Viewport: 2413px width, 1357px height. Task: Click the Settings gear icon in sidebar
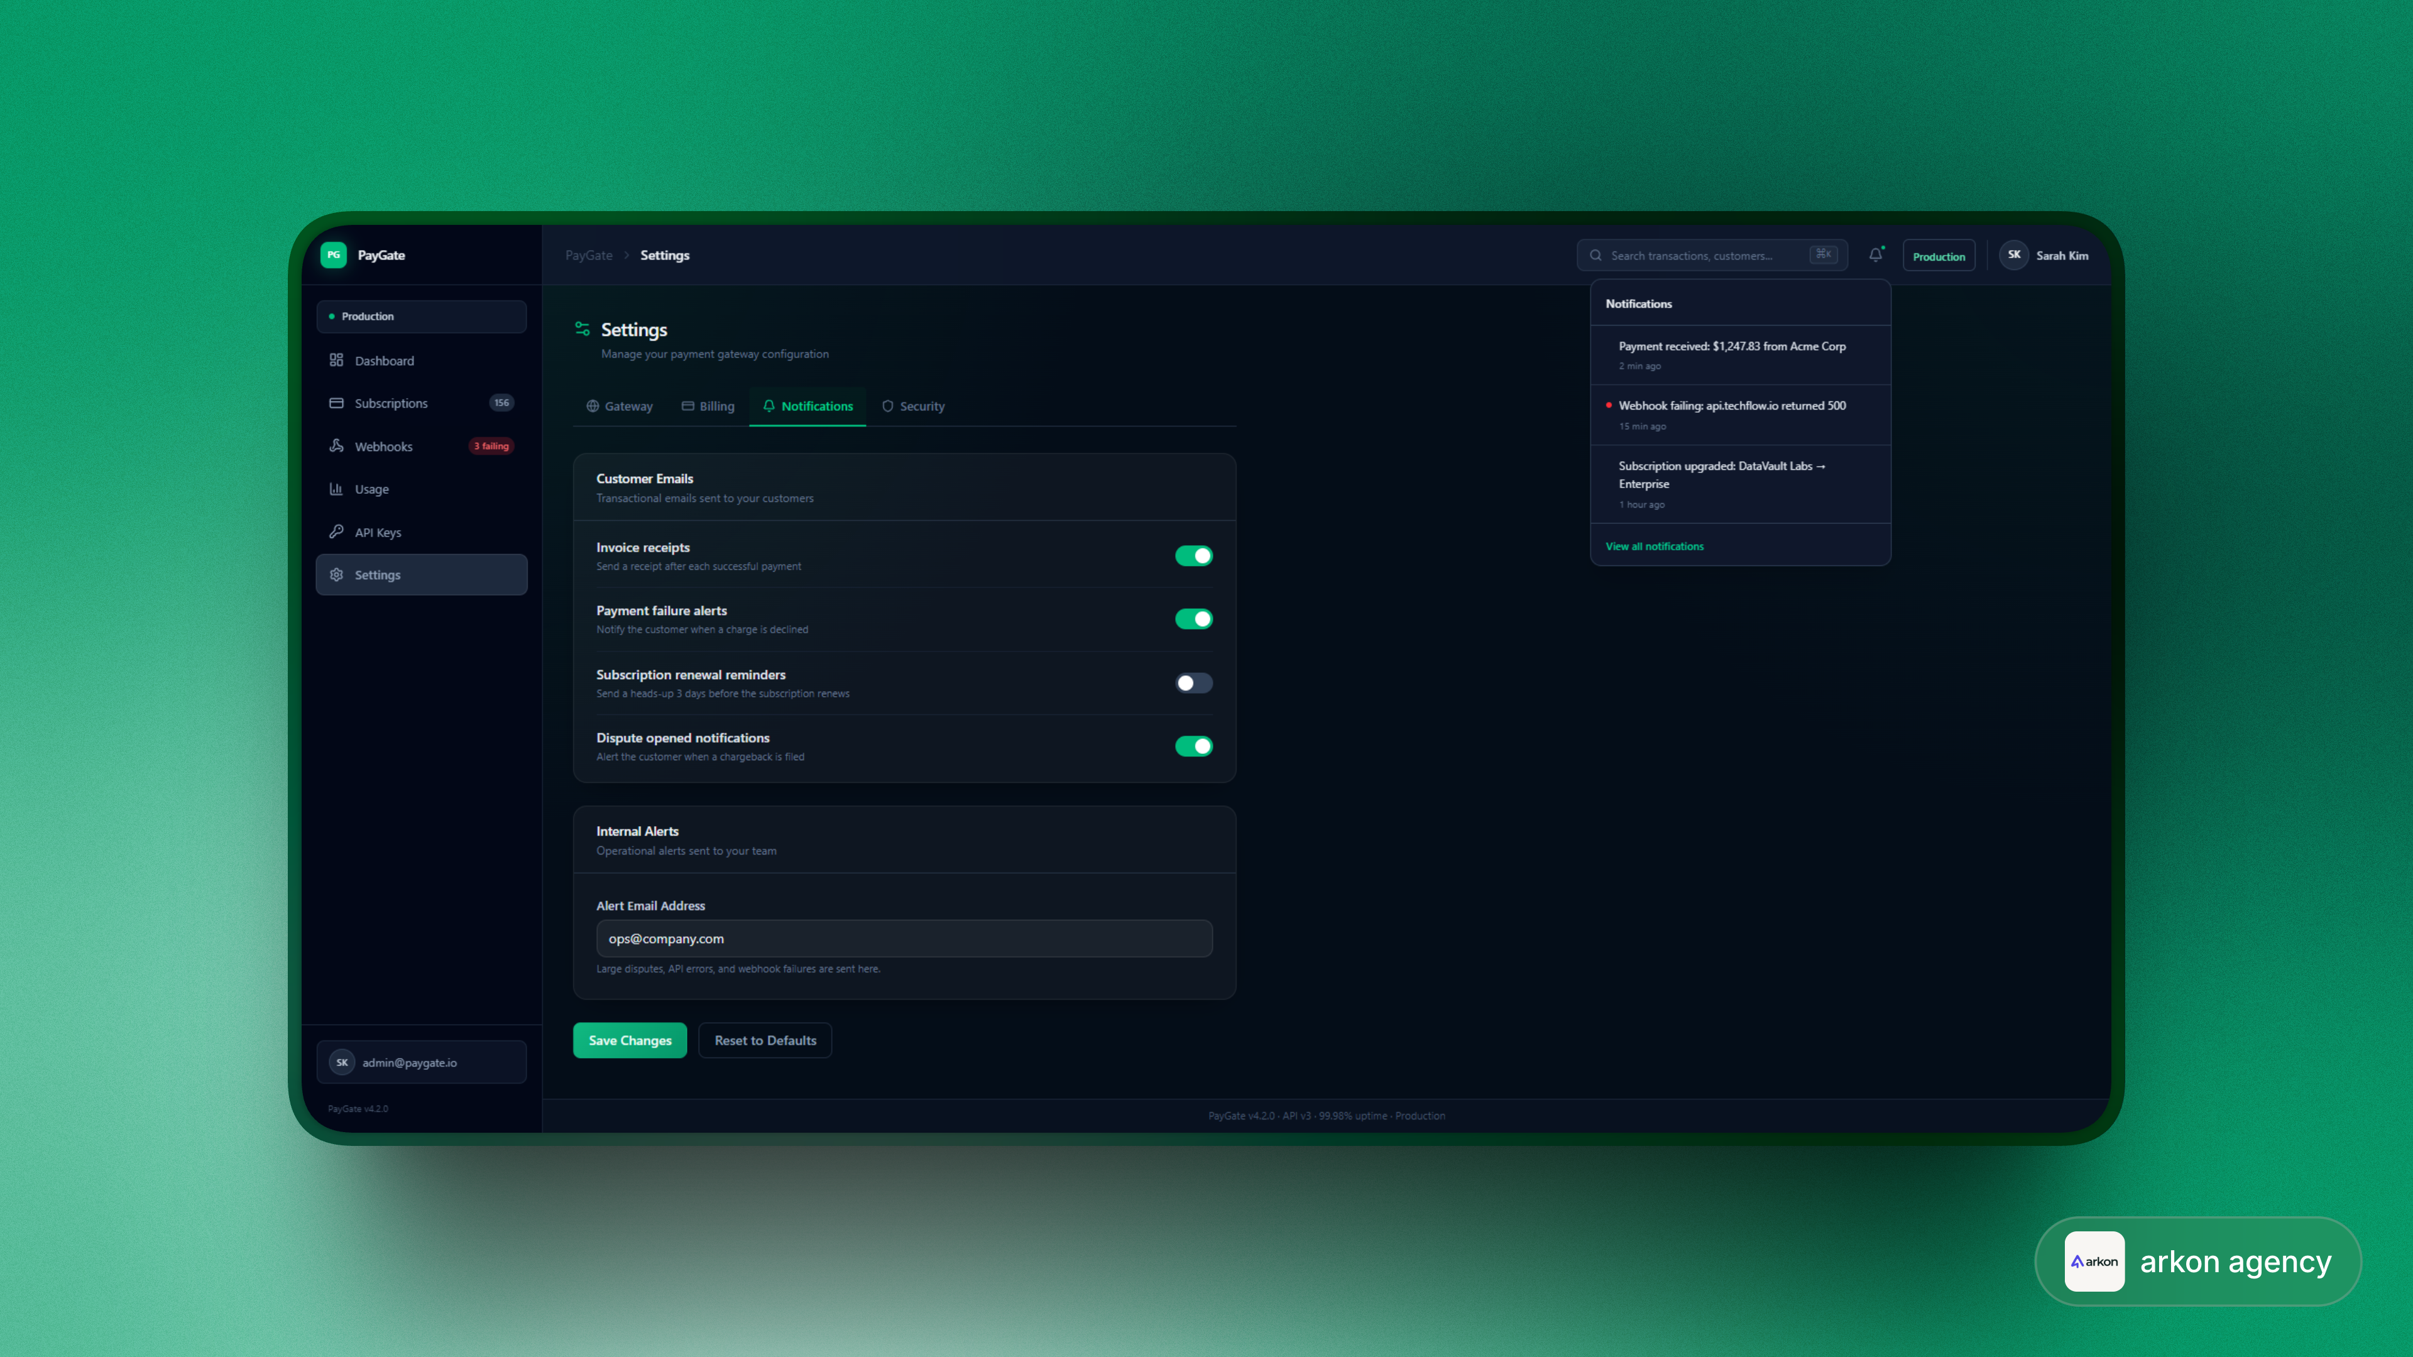coord(336,574)
